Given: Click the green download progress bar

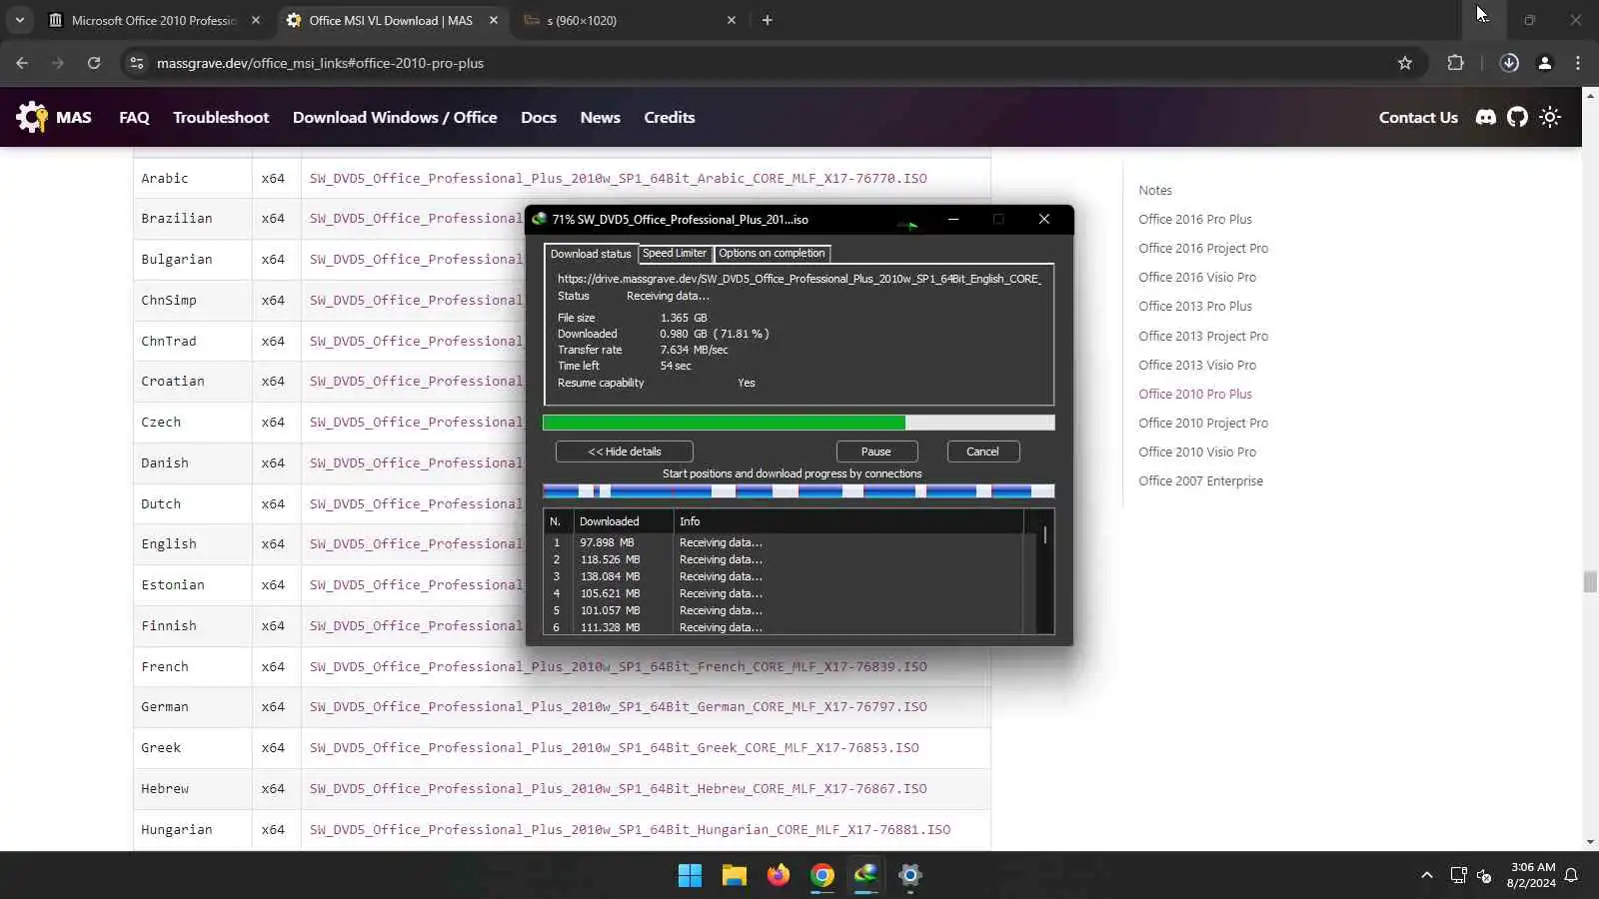Looking at the screenshot, I should point(799,423).
